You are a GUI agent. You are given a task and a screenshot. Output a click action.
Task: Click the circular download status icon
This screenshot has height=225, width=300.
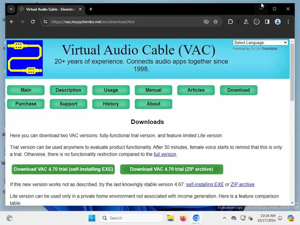[x=257, y=22]
